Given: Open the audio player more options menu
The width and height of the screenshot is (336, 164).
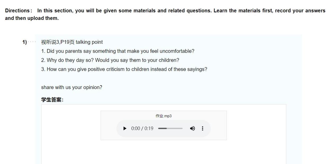Looking at the screenshot, I should 203,128.
